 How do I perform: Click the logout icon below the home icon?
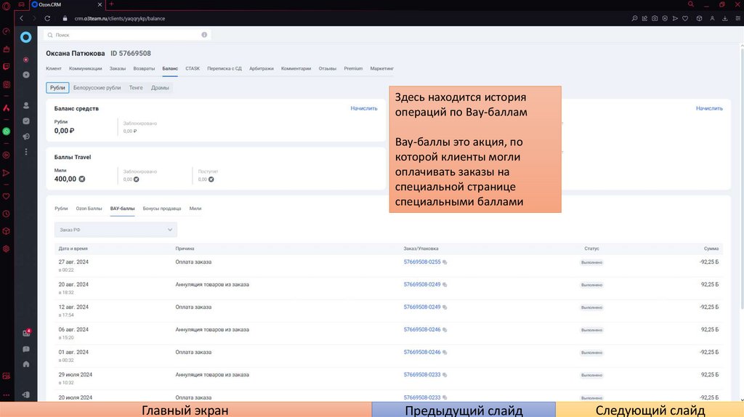[x=26, y=394]
